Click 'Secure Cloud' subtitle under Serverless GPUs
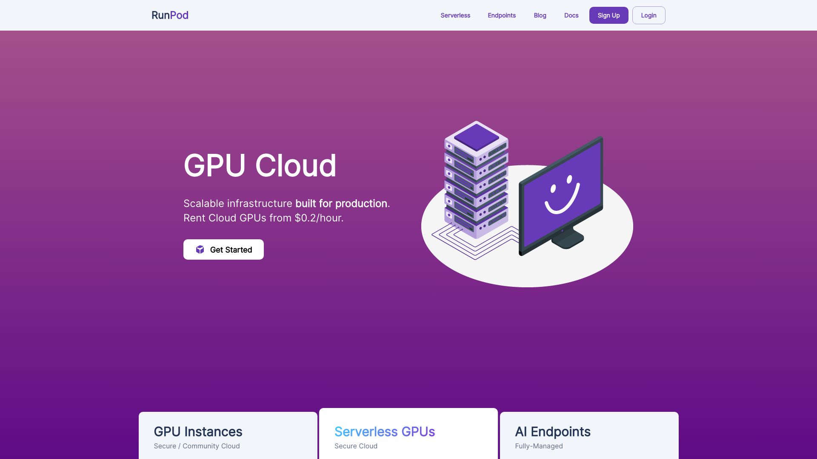The width and height of the screenshot is (817, 459). tap(356, 446)
